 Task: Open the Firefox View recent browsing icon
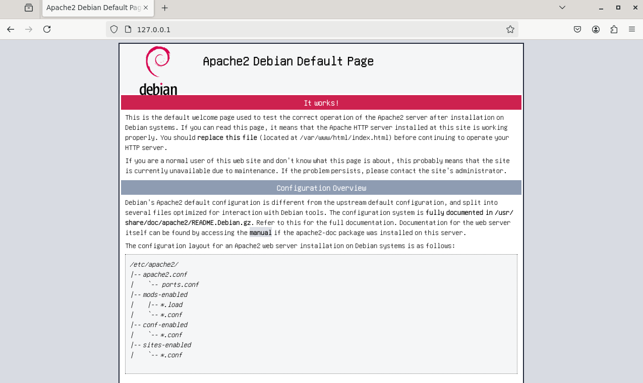(29, 8)
